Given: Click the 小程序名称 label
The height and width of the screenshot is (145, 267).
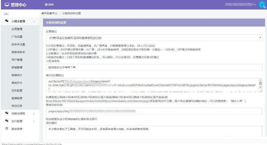Looking at the screenshot, I should (x=53, y=61).
